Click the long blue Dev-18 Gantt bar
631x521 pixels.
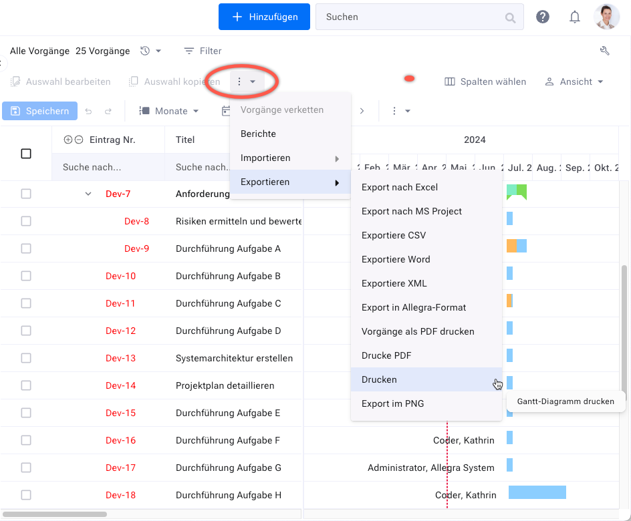tap(537, 492)
